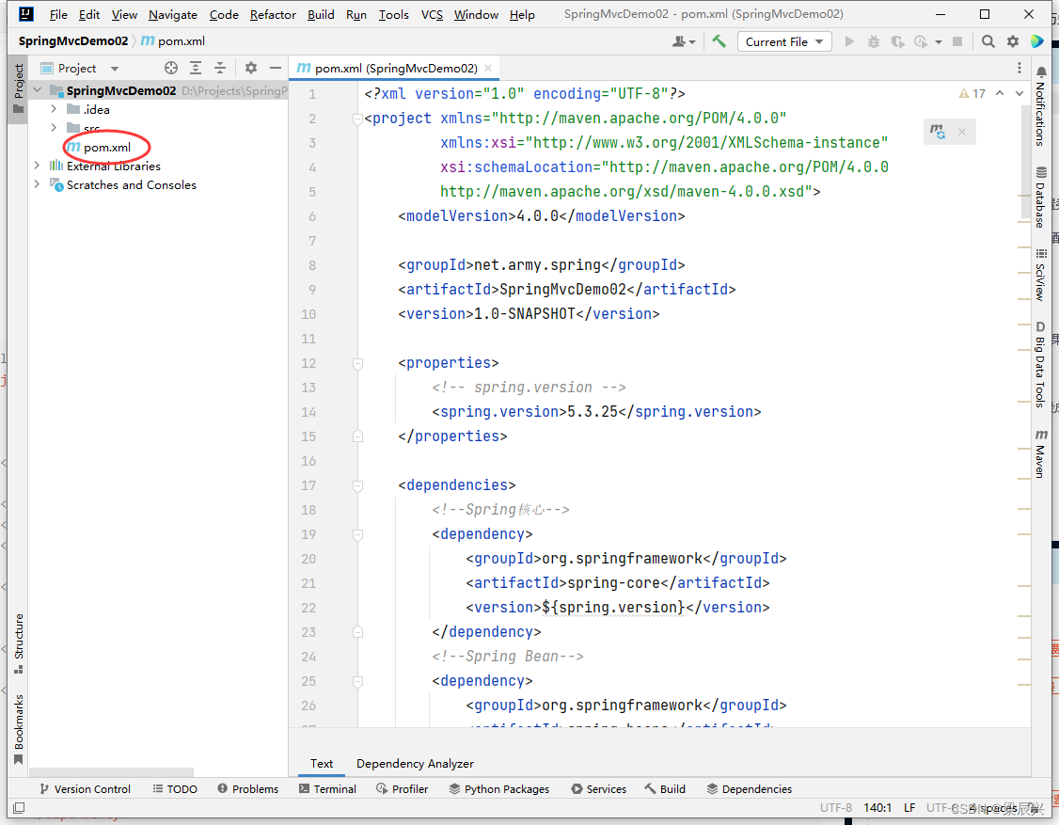Open editor tab options three-dots menu
Image resolution: width=1059 pixels, height=825 pixels.
click(1019, 68)
